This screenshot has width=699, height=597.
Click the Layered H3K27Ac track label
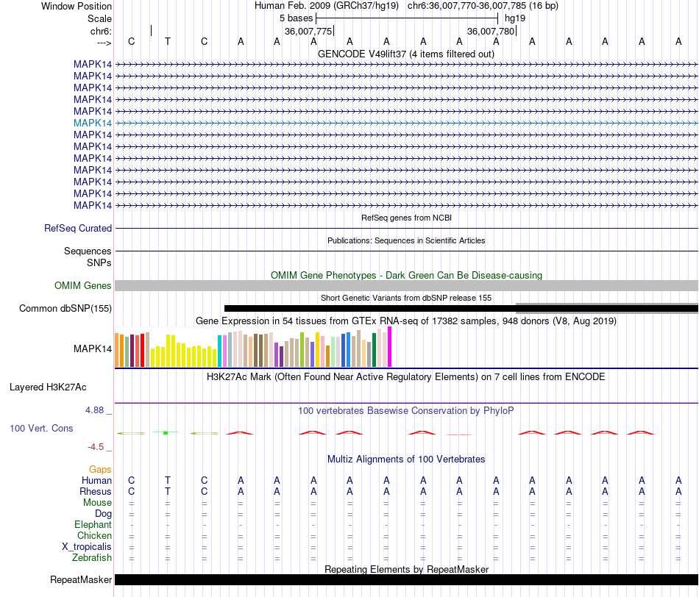point(48,387)
